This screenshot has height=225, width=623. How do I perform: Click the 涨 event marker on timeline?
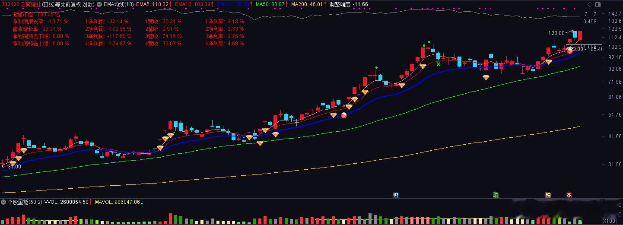click(x=569, y=195)
